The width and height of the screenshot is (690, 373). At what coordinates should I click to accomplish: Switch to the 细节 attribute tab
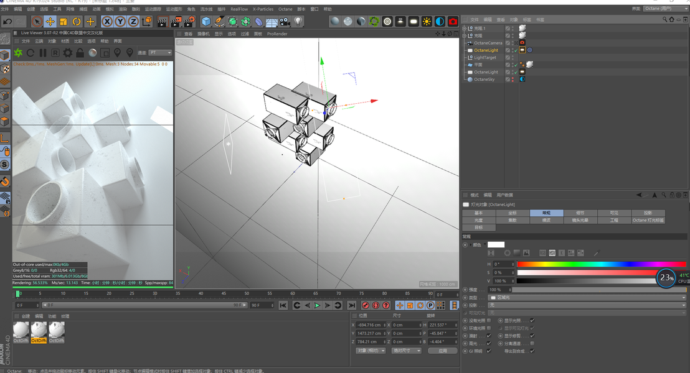(580, 213)
